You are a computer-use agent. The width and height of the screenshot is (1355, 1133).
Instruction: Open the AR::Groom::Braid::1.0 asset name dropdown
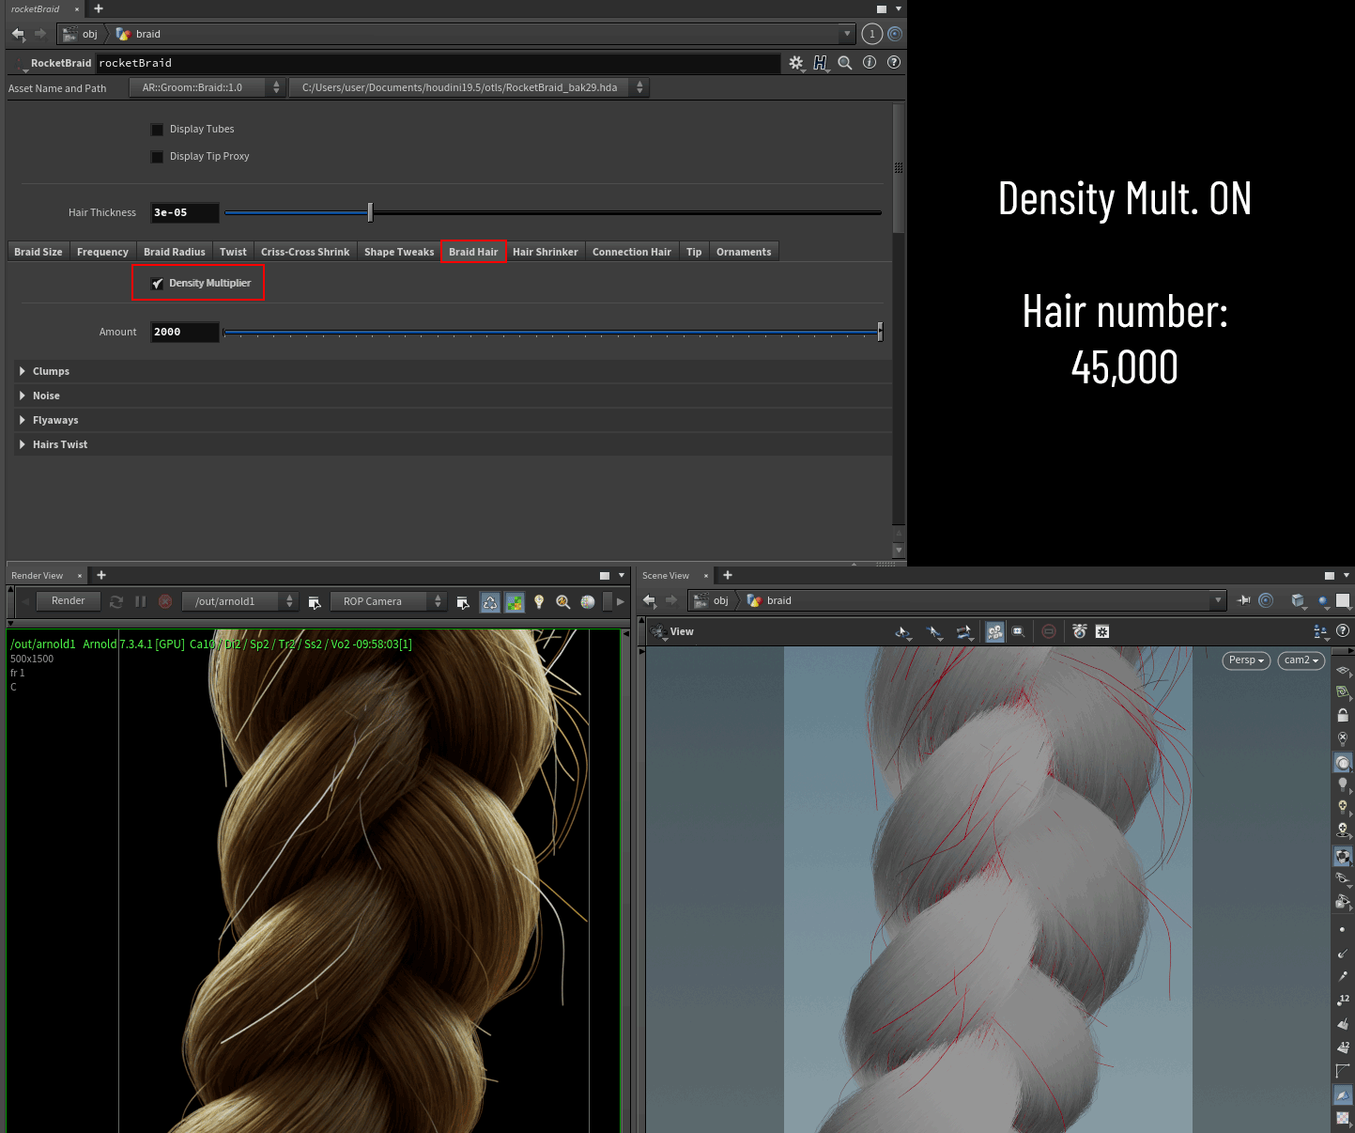207,87
